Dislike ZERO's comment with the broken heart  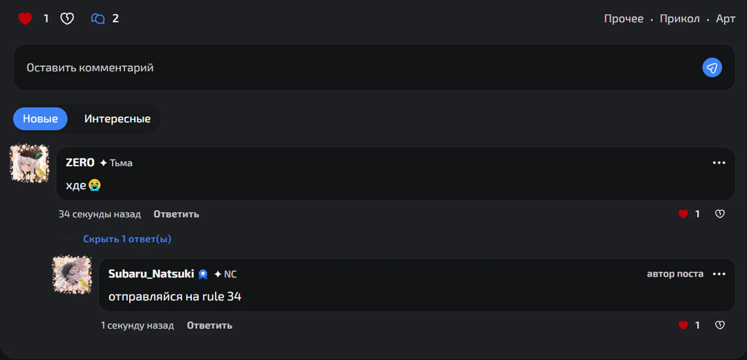coord(720,214)
